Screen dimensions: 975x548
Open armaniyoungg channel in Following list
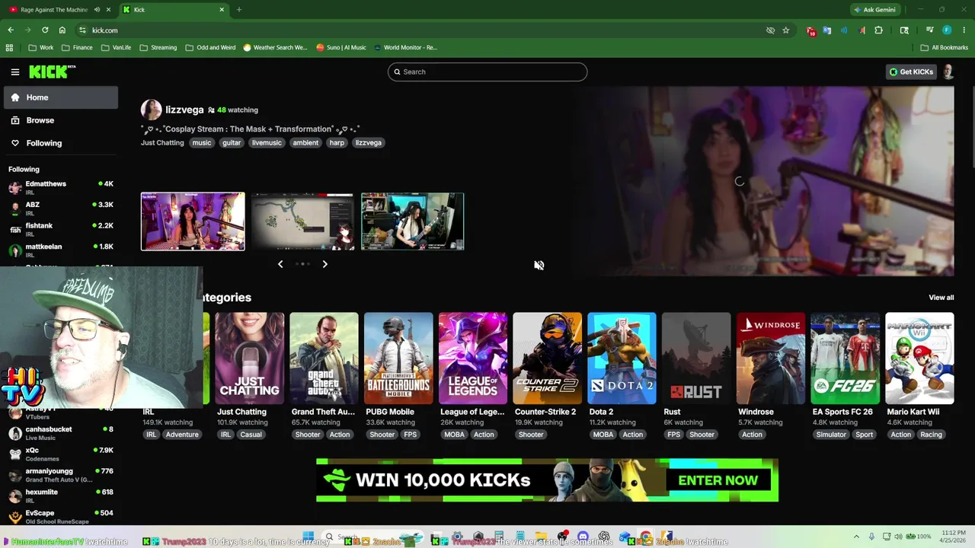pos(61,475)
